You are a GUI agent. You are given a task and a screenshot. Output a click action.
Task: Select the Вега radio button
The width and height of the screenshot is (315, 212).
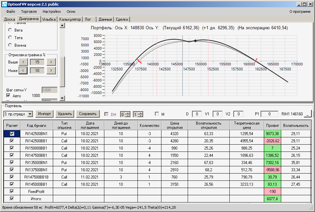tap(10, 30)
